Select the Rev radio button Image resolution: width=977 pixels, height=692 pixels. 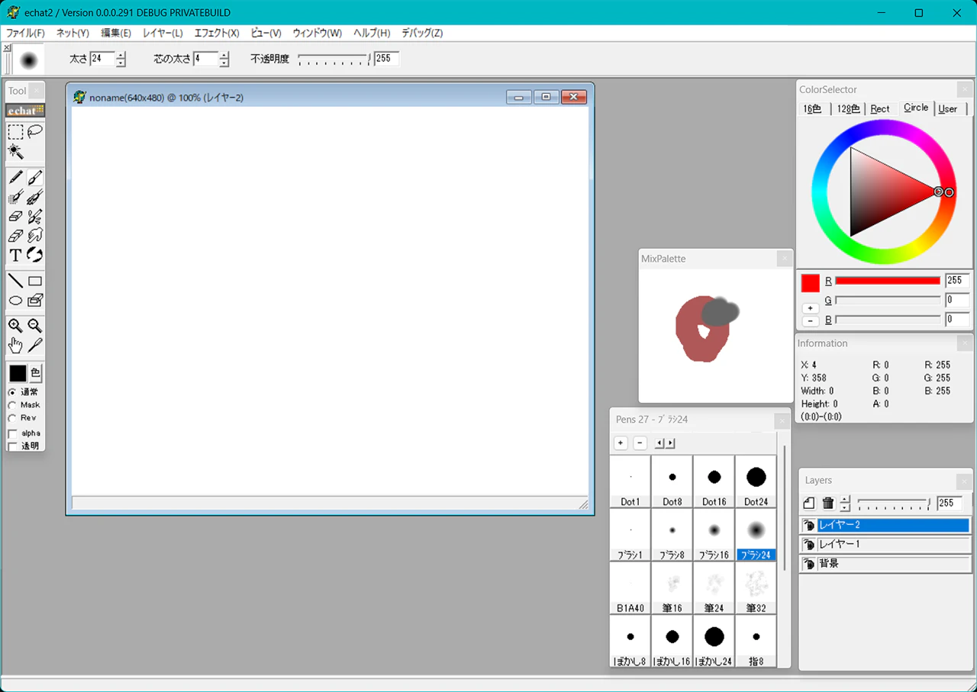click(12, 418)
